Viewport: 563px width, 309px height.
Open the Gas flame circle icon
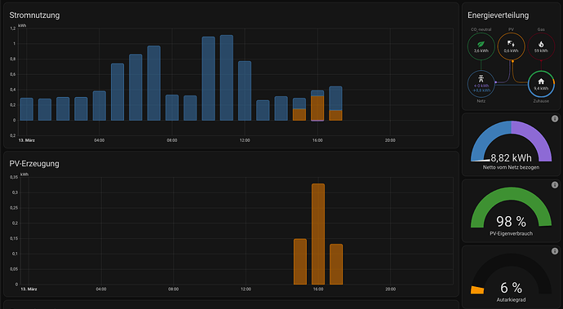(541, 46)
